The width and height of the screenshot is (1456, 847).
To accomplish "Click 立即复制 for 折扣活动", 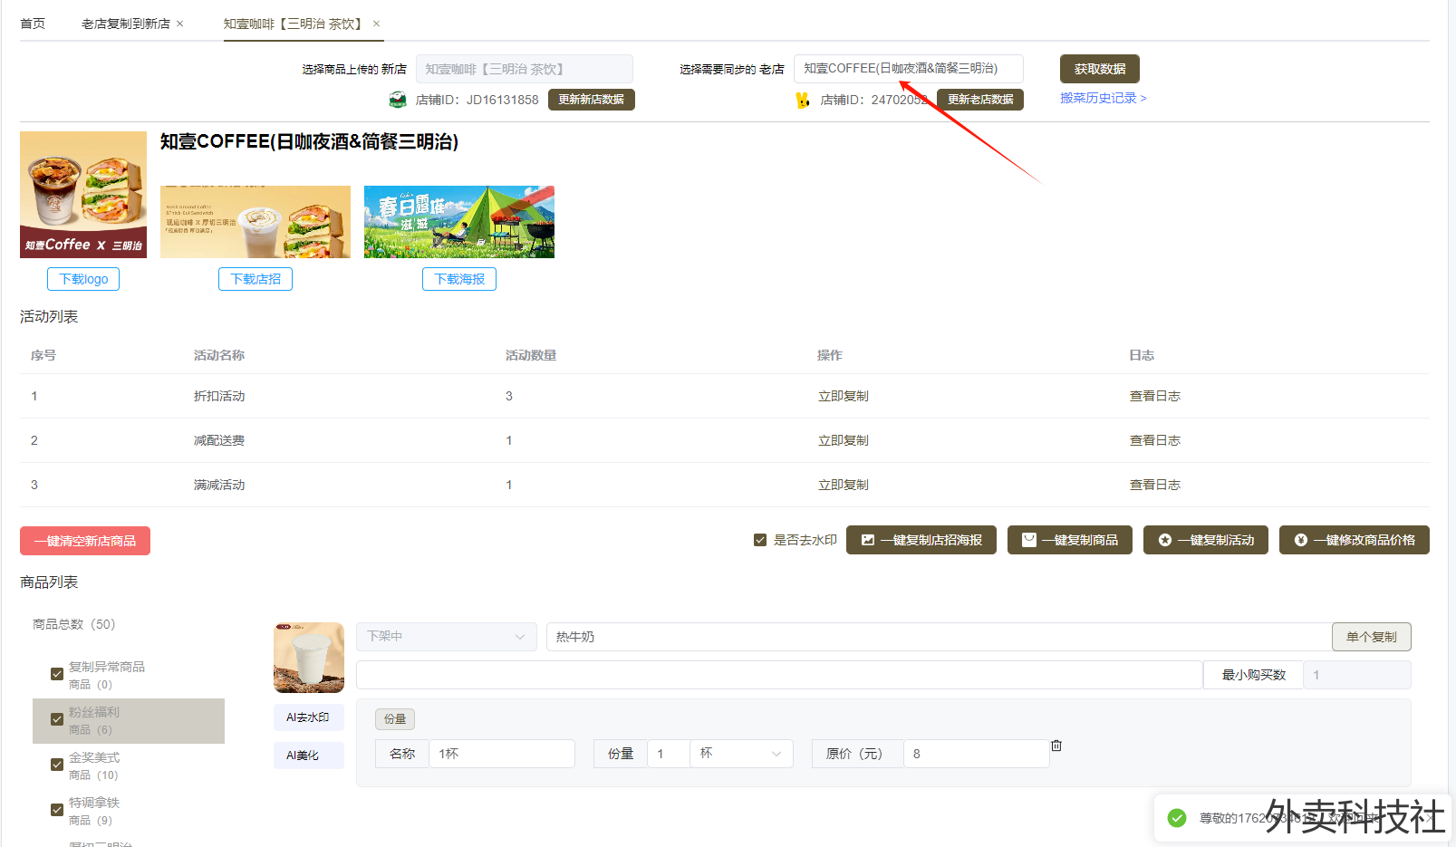I will [x=844, y=396].
